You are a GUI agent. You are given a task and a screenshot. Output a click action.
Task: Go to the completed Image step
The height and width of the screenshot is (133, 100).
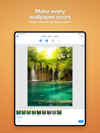(41, 41)
